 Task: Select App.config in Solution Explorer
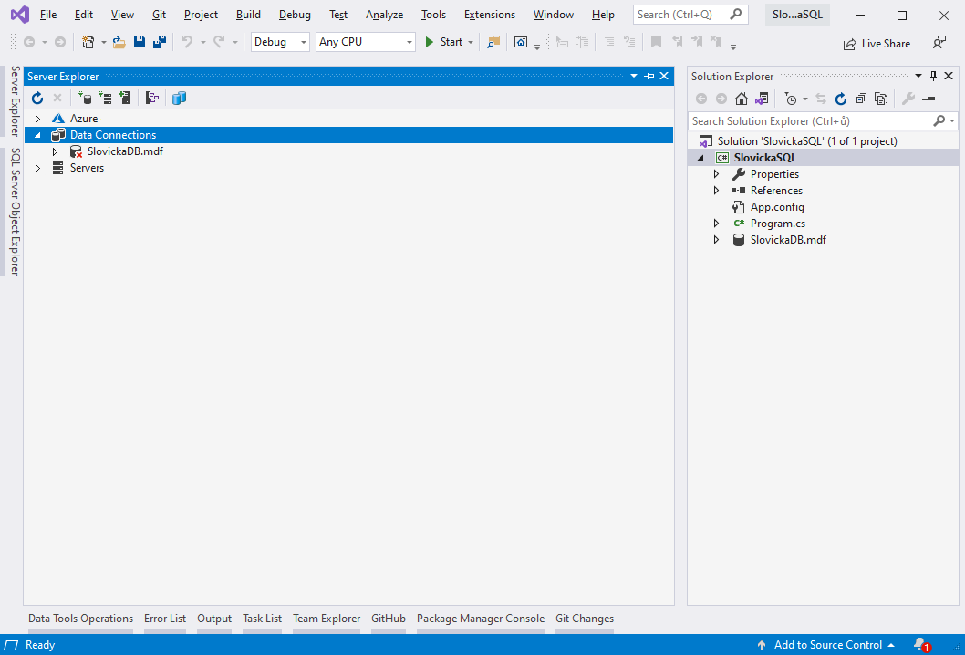(x=777, y=207)
